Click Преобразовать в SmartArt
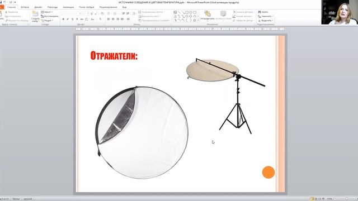358x201 pixels. pyautogui.click(x=154, y=21)
